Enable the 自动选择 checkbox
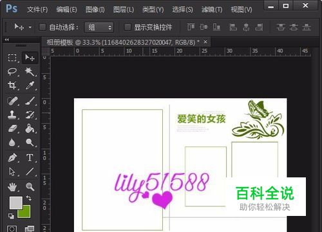Image resolution: width=322 pixels, height=232 pixels. 43,27
